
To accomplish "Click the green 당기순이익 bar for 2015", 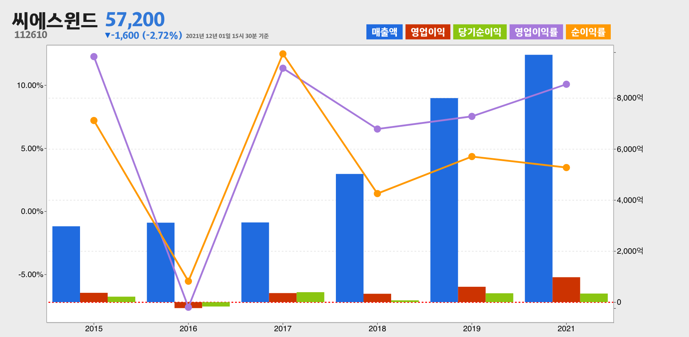I will tap(121, 299).
